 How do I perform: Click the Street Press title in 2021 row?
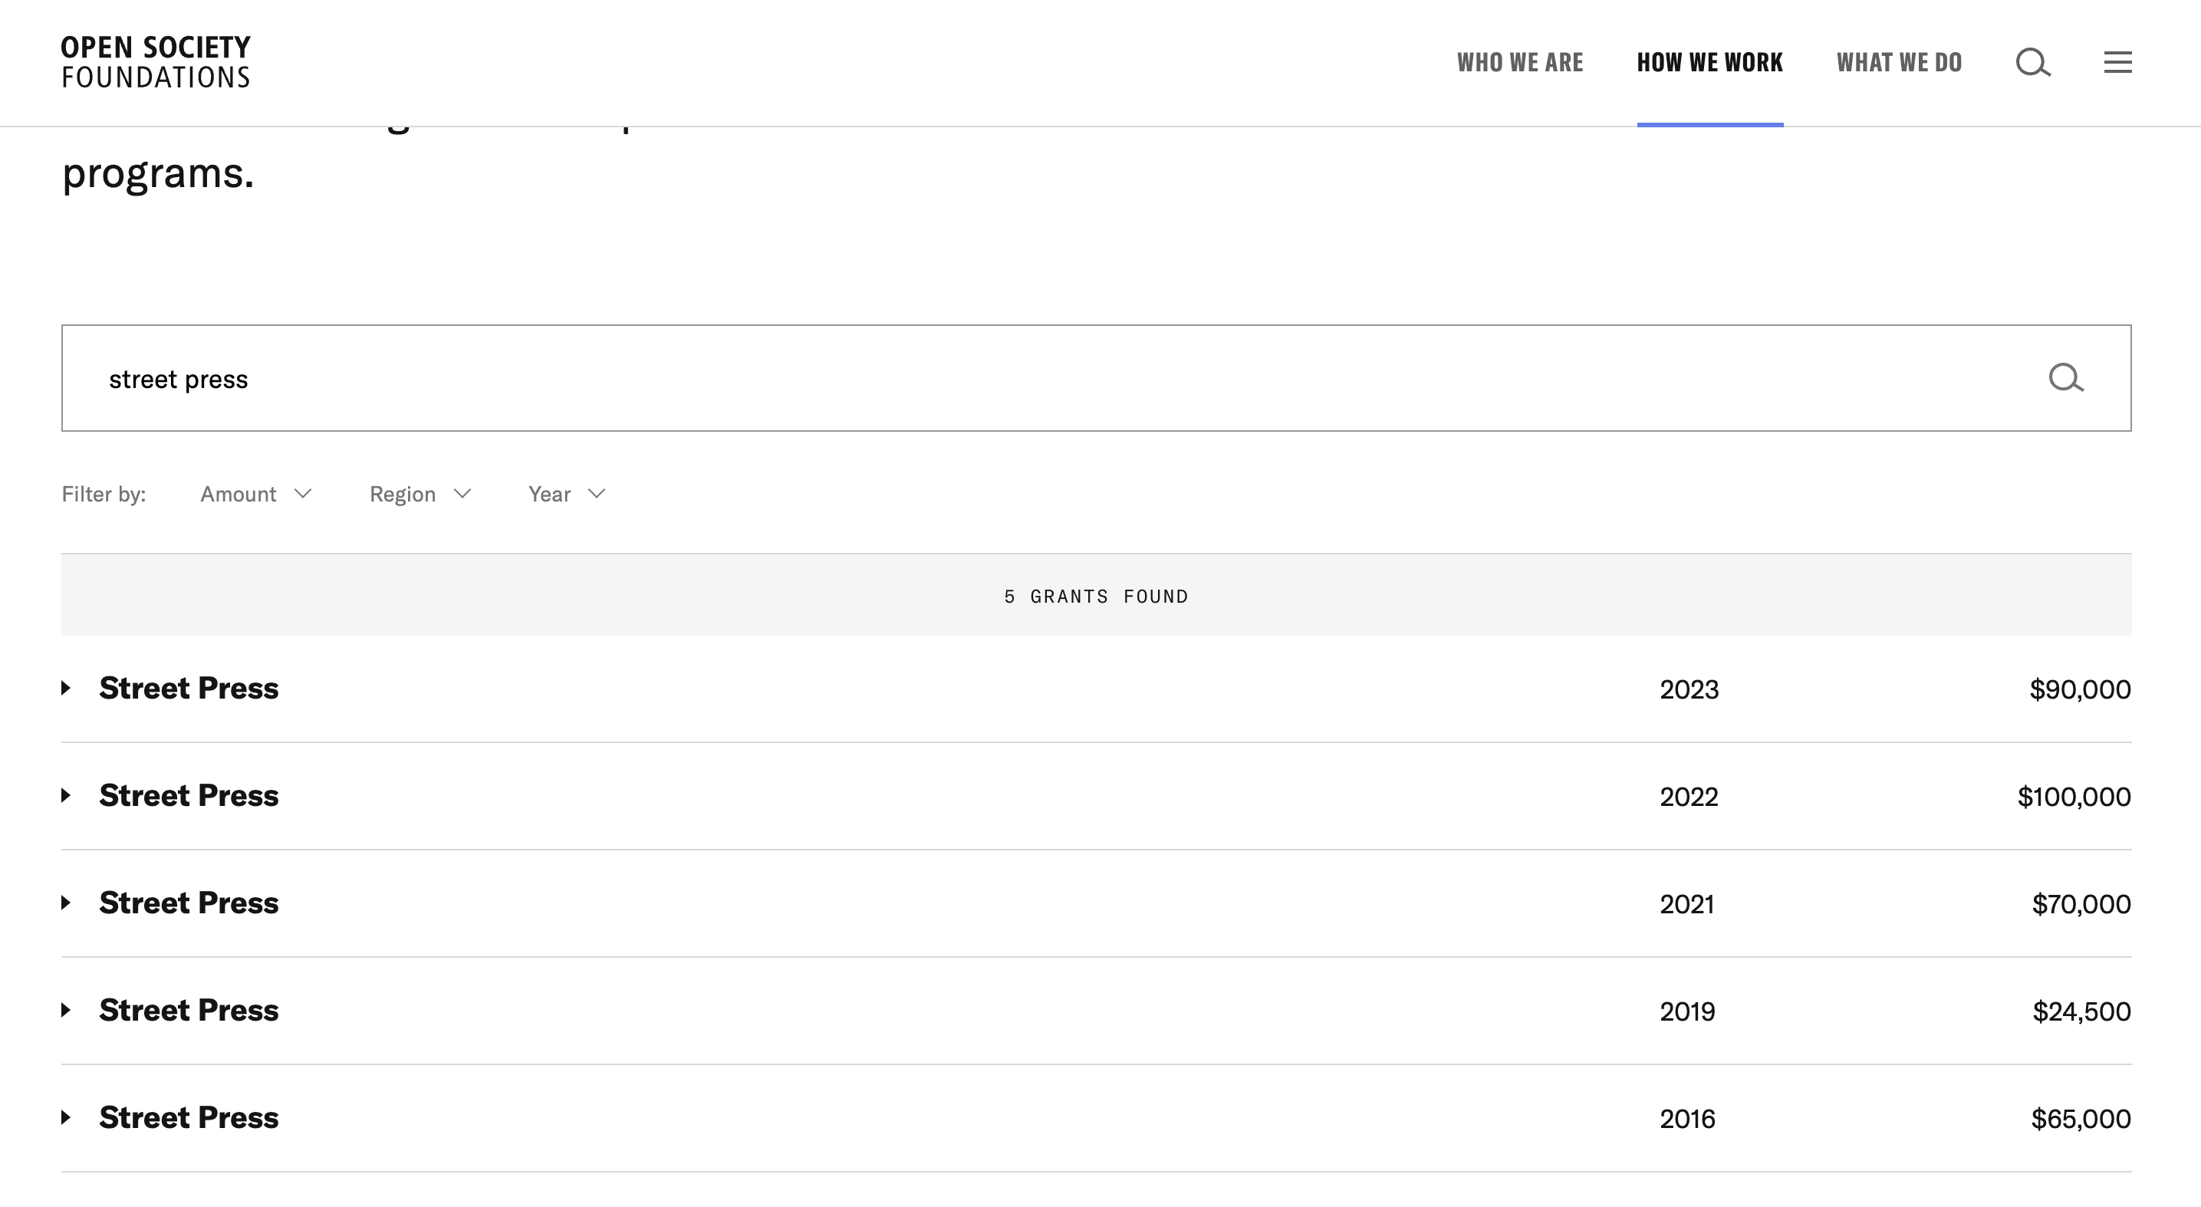pos(189,903)
